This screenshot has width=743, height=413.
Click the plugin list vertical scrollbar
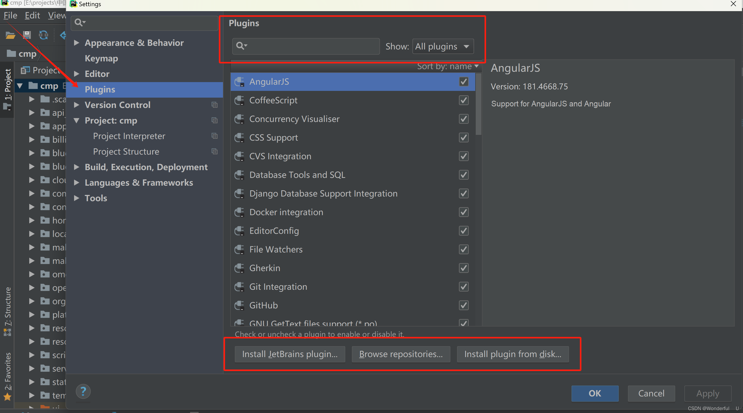coord(478,104)
